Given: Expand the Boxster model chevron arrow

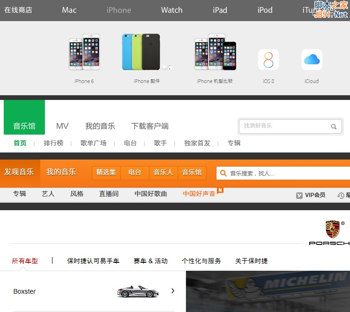Looking at the screenshot, I should [x=173, y=291].
